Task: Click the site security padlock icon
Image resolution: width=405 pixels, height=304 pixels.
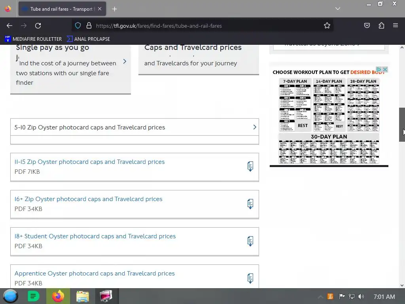Action: pyautogui.click(x=89, y=26)
